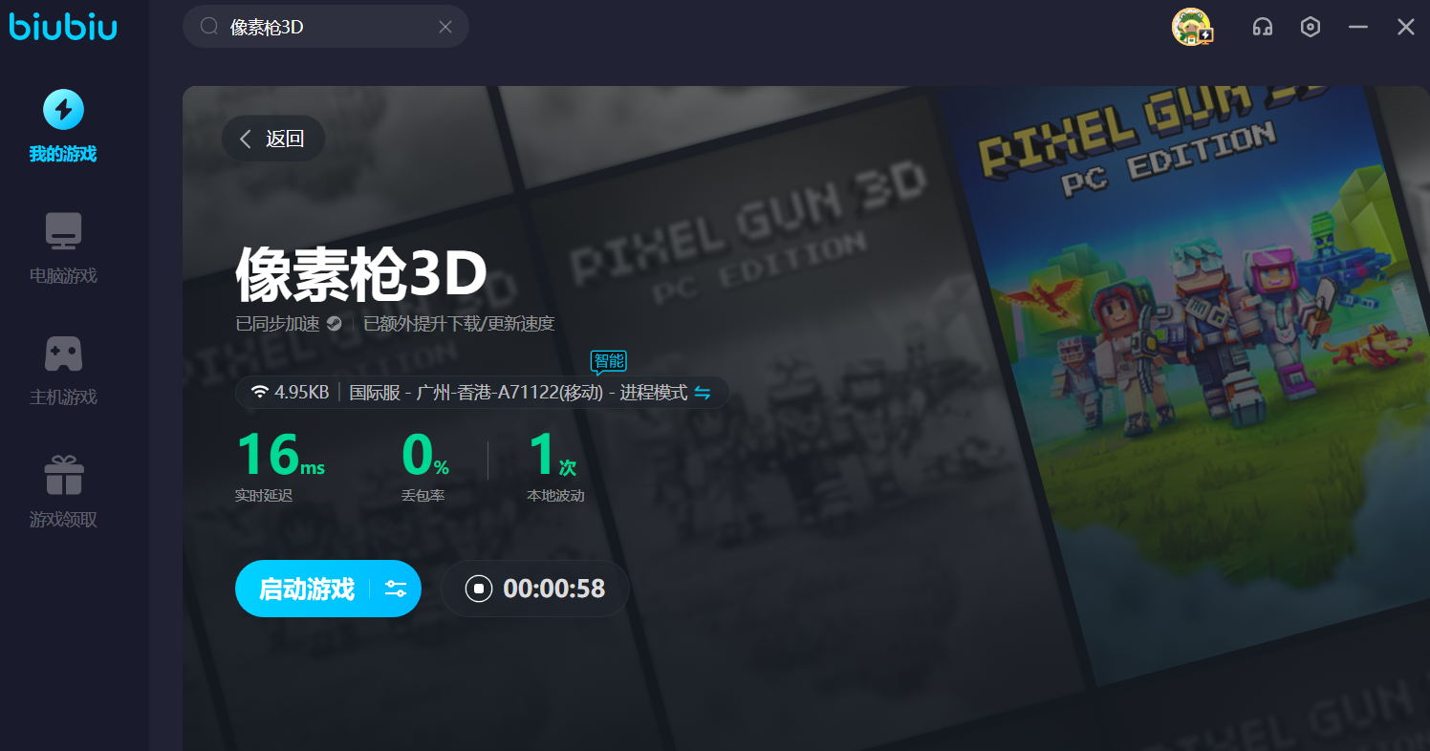Select the console games controller icon
The image size is (1430, 751).
pos(63,354)
